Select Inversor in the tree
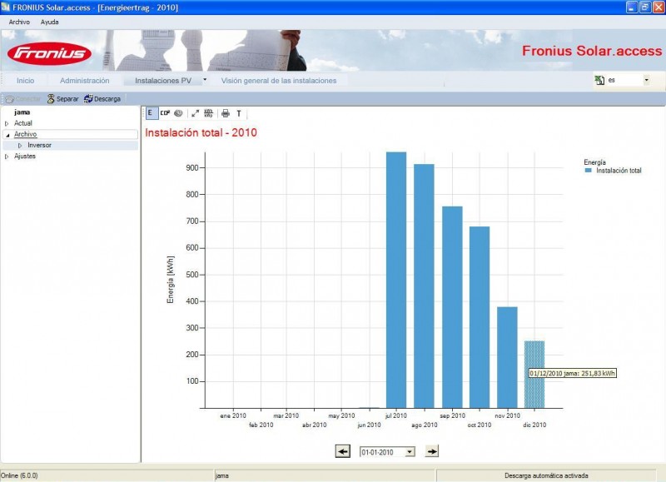The width and height of the screenshot is (666, 482). tap(39, 145)
